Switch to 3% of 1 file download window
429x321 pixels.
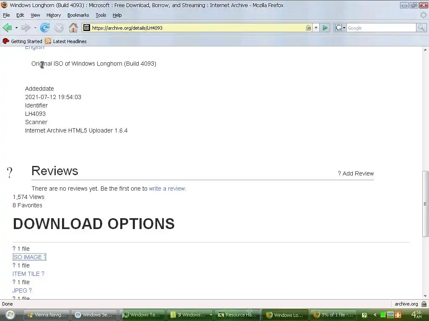(x=333, y=315)
